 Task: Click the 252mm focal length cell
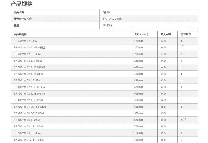(x=138, y=48)
